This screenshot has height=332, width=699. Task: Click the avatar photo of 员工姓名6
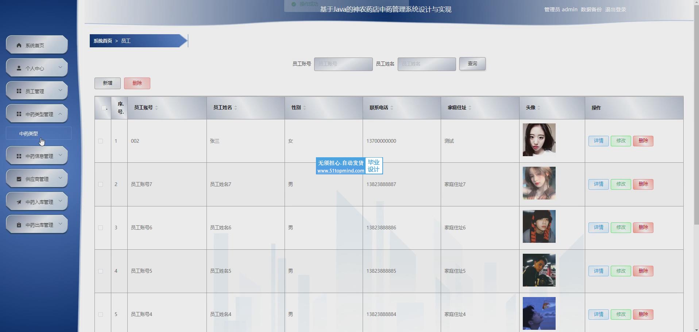pyautogui.click(x=539, y=226)
